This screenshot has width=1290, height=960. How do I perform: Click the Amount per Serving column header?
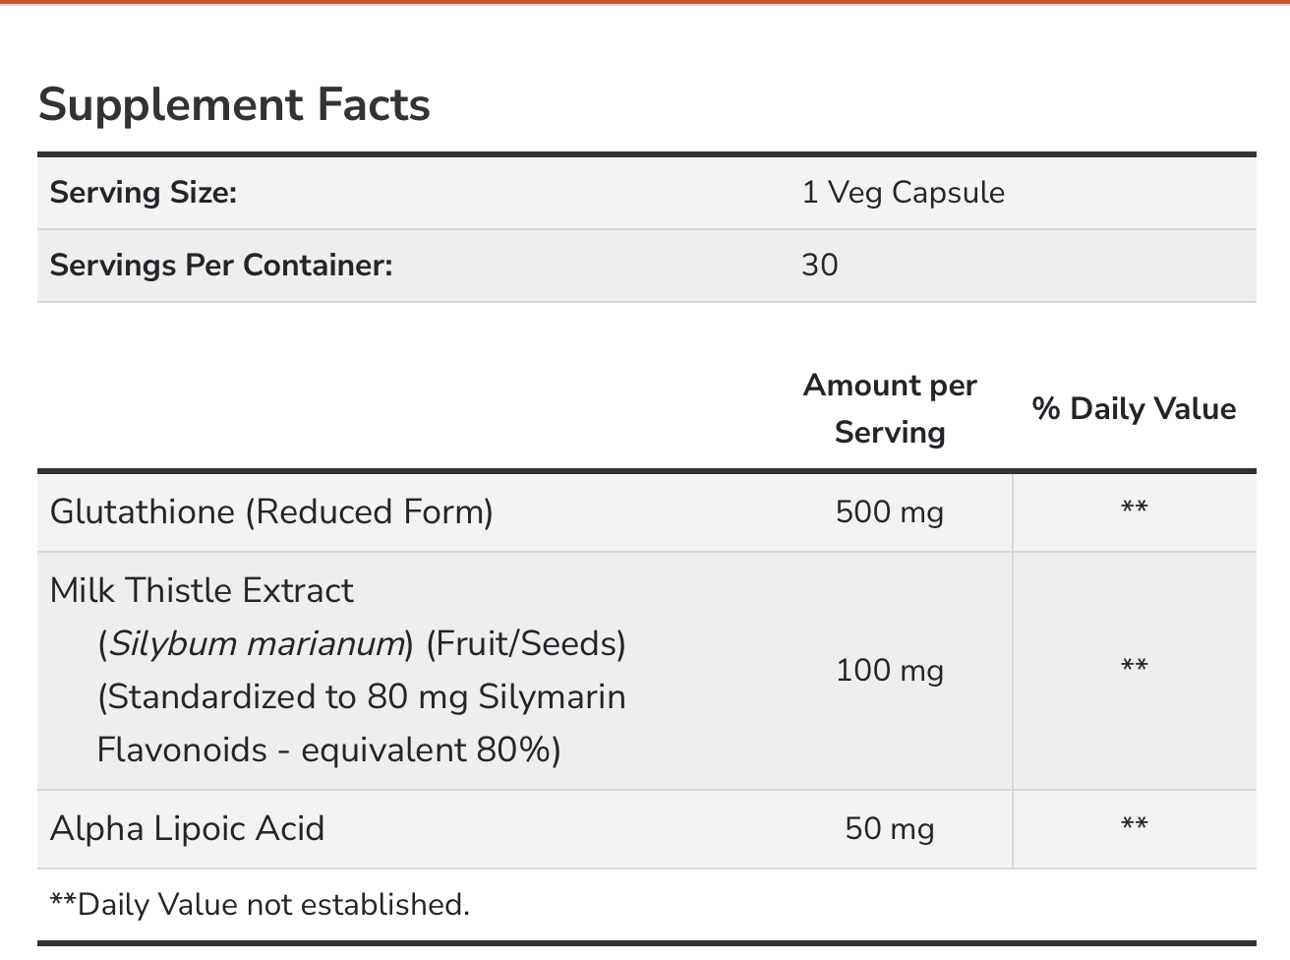pyautogui.click(x=890, y=408)
